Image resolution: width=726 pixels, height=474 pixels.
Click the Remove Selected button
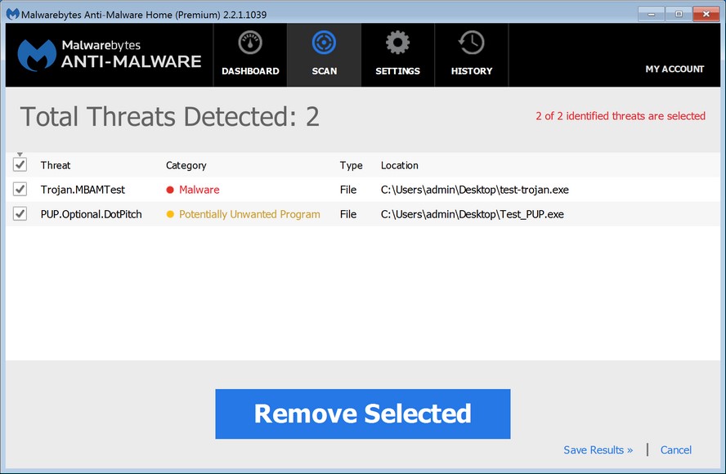coord(363,414)
